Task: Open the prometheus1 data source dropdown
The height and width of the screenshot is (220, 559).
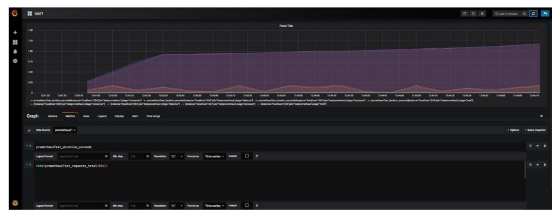Action: pos(65,130)
